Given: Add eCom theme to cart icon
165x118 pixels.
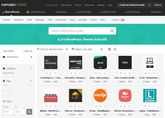Looking at the screenshot, I should pos(154,73).
